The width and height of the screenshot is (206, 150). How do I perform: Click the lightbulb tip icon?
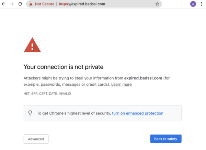(30, 113)
